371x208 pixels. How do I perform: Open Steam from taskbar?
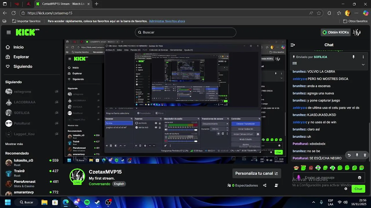tap(97, 202)
